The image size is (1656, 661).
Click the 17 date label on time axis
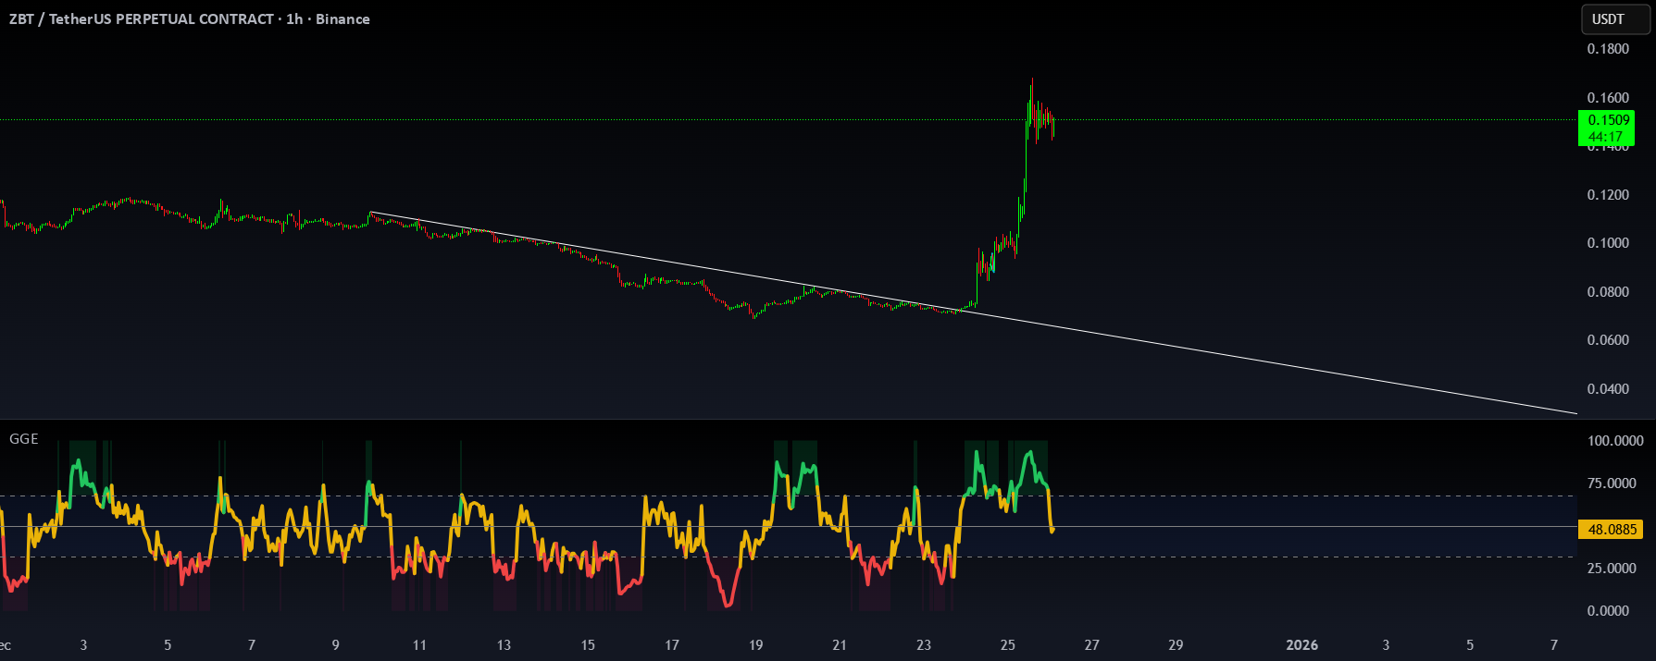click(672, 645)
